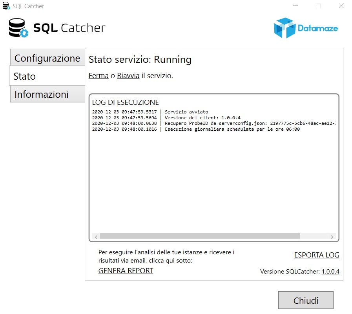Screen dimensions: 352x314
Task: Click the 'Versione SQLCatcher:' label
Action: [x=290, y=271]
